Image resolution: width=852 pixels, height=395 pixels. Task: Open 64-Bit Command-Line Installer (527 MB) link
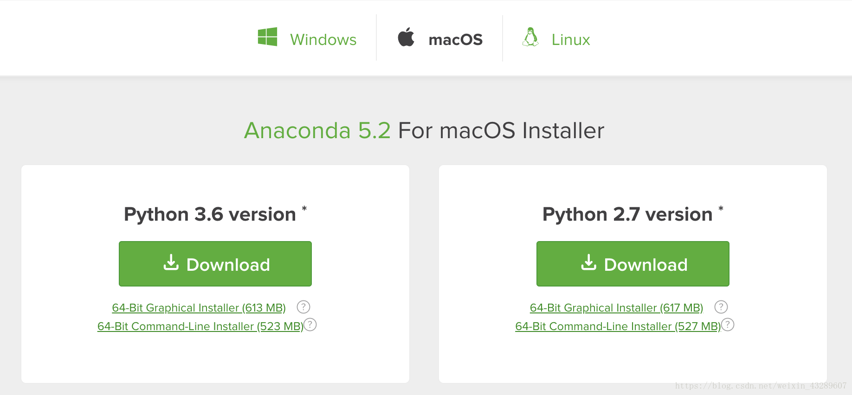point(618,326)
